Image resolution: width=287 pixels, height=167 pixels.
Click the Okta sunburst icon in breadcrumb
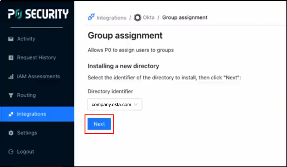click(137, 18)
